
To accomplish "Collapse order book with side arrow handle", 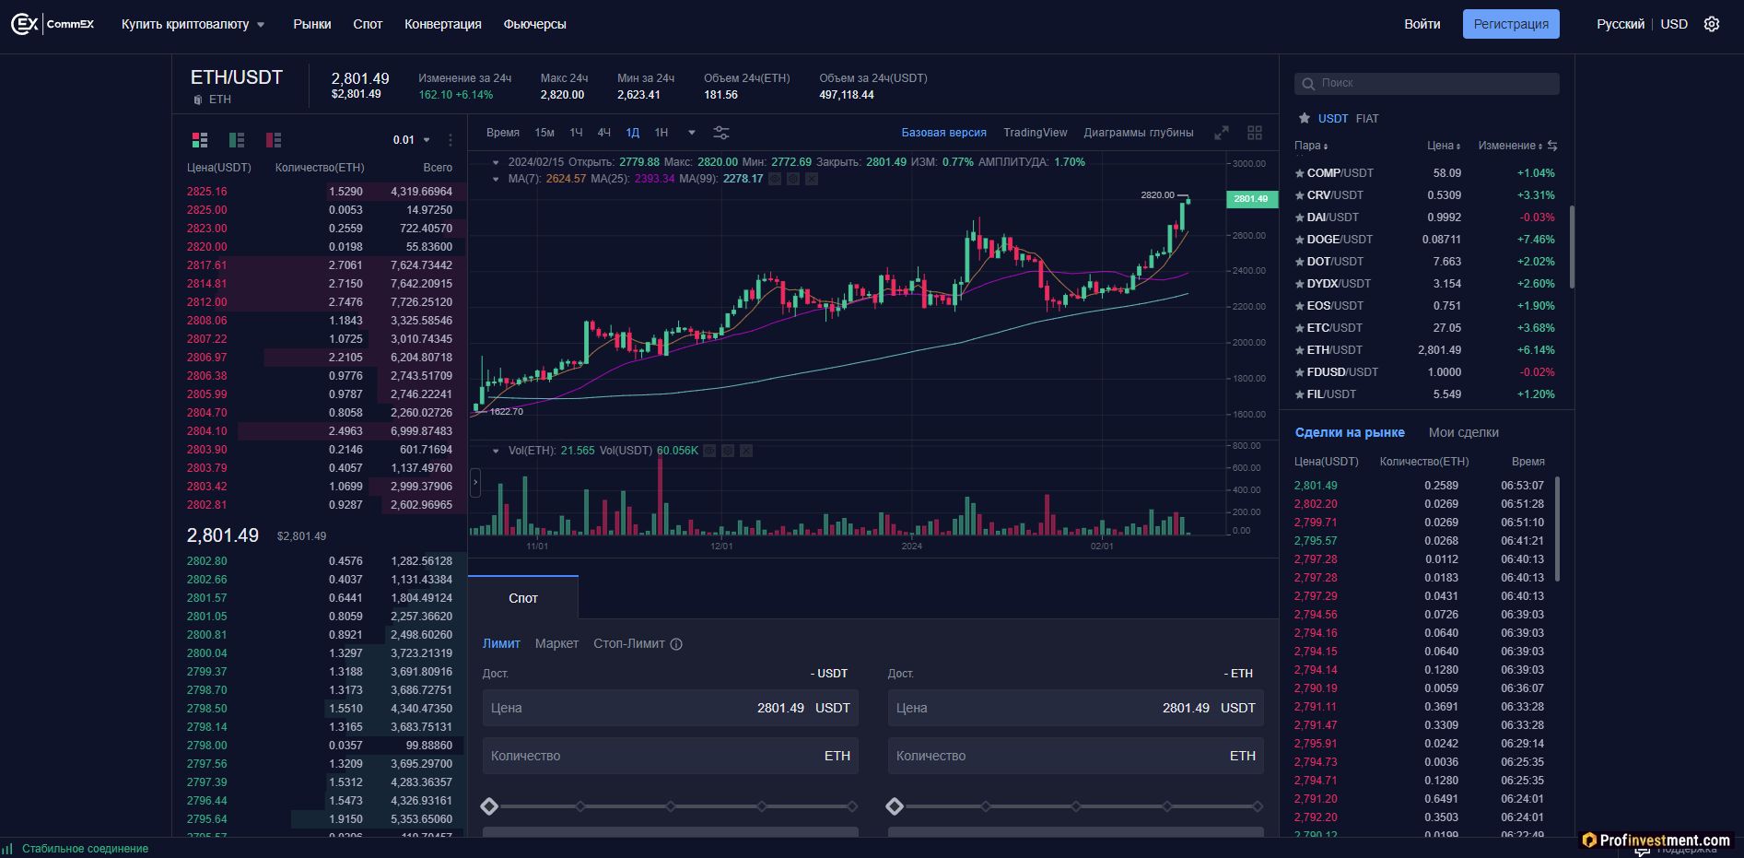I will pyautogui.click(x=475, y=482).
